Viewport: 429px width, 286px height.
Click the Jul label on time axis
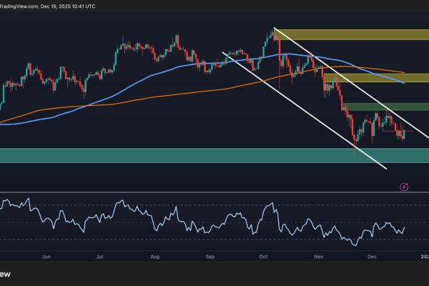pyautogui.click(x=102, y=255)
